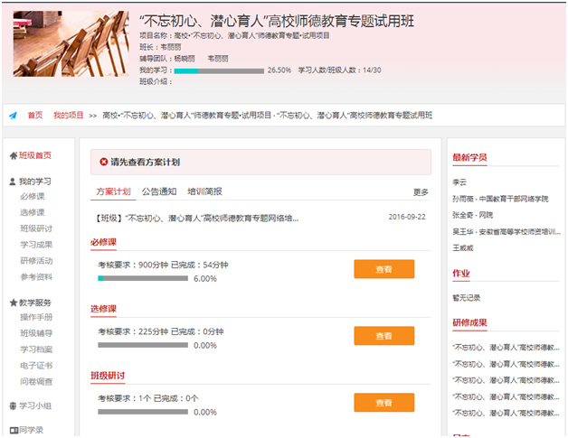
Task: Click the book icon beside 同学录
Action: click(13, 430)
